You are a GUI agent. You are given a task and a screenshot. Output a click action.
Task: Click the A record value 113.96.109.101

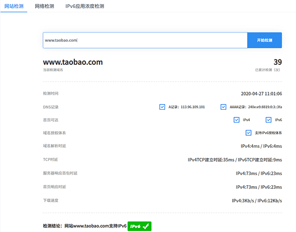click(x=193, y=107)
